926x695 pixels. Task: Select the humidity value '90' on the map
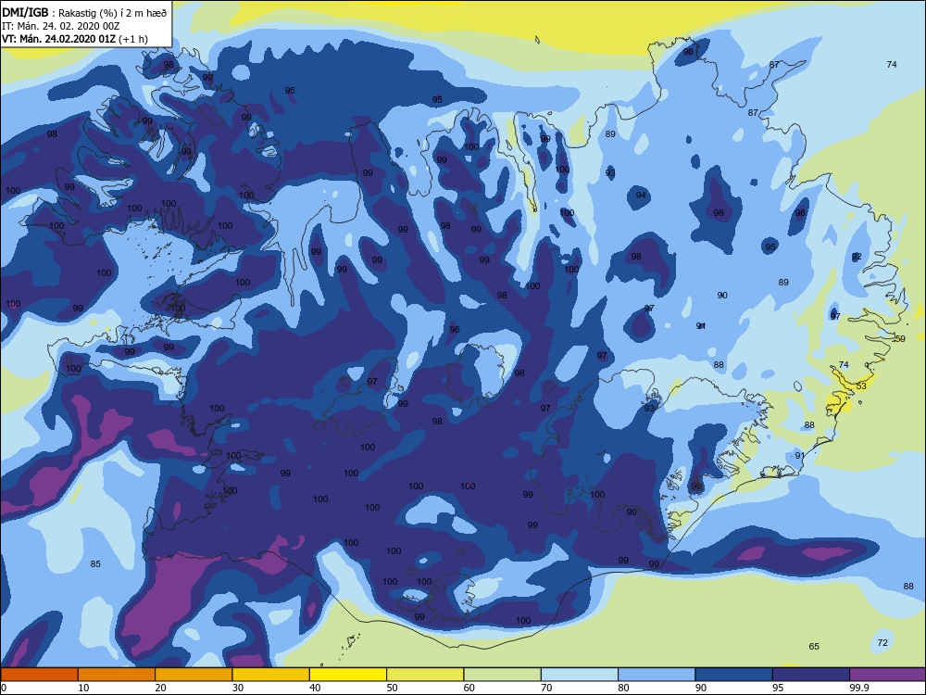(722, 295)
